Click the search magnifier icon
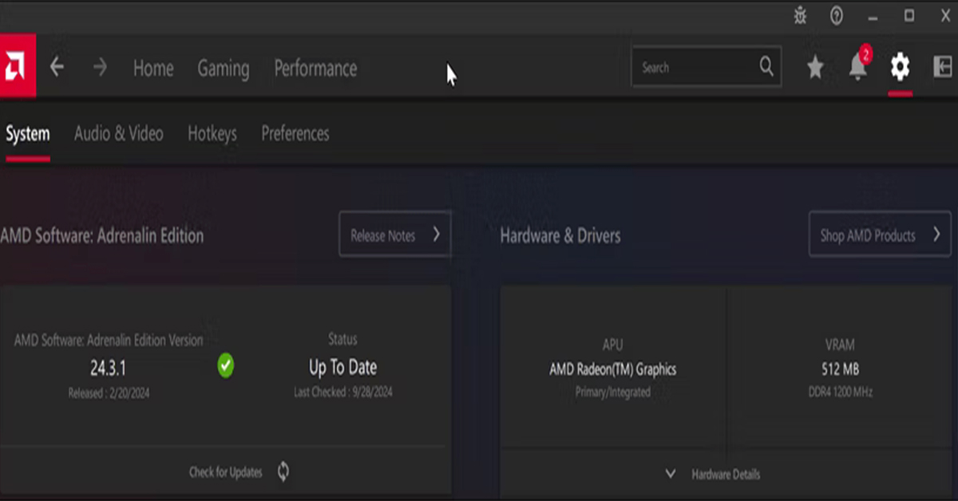The height and width of the screenshot is (501, 958). (766, 67)
